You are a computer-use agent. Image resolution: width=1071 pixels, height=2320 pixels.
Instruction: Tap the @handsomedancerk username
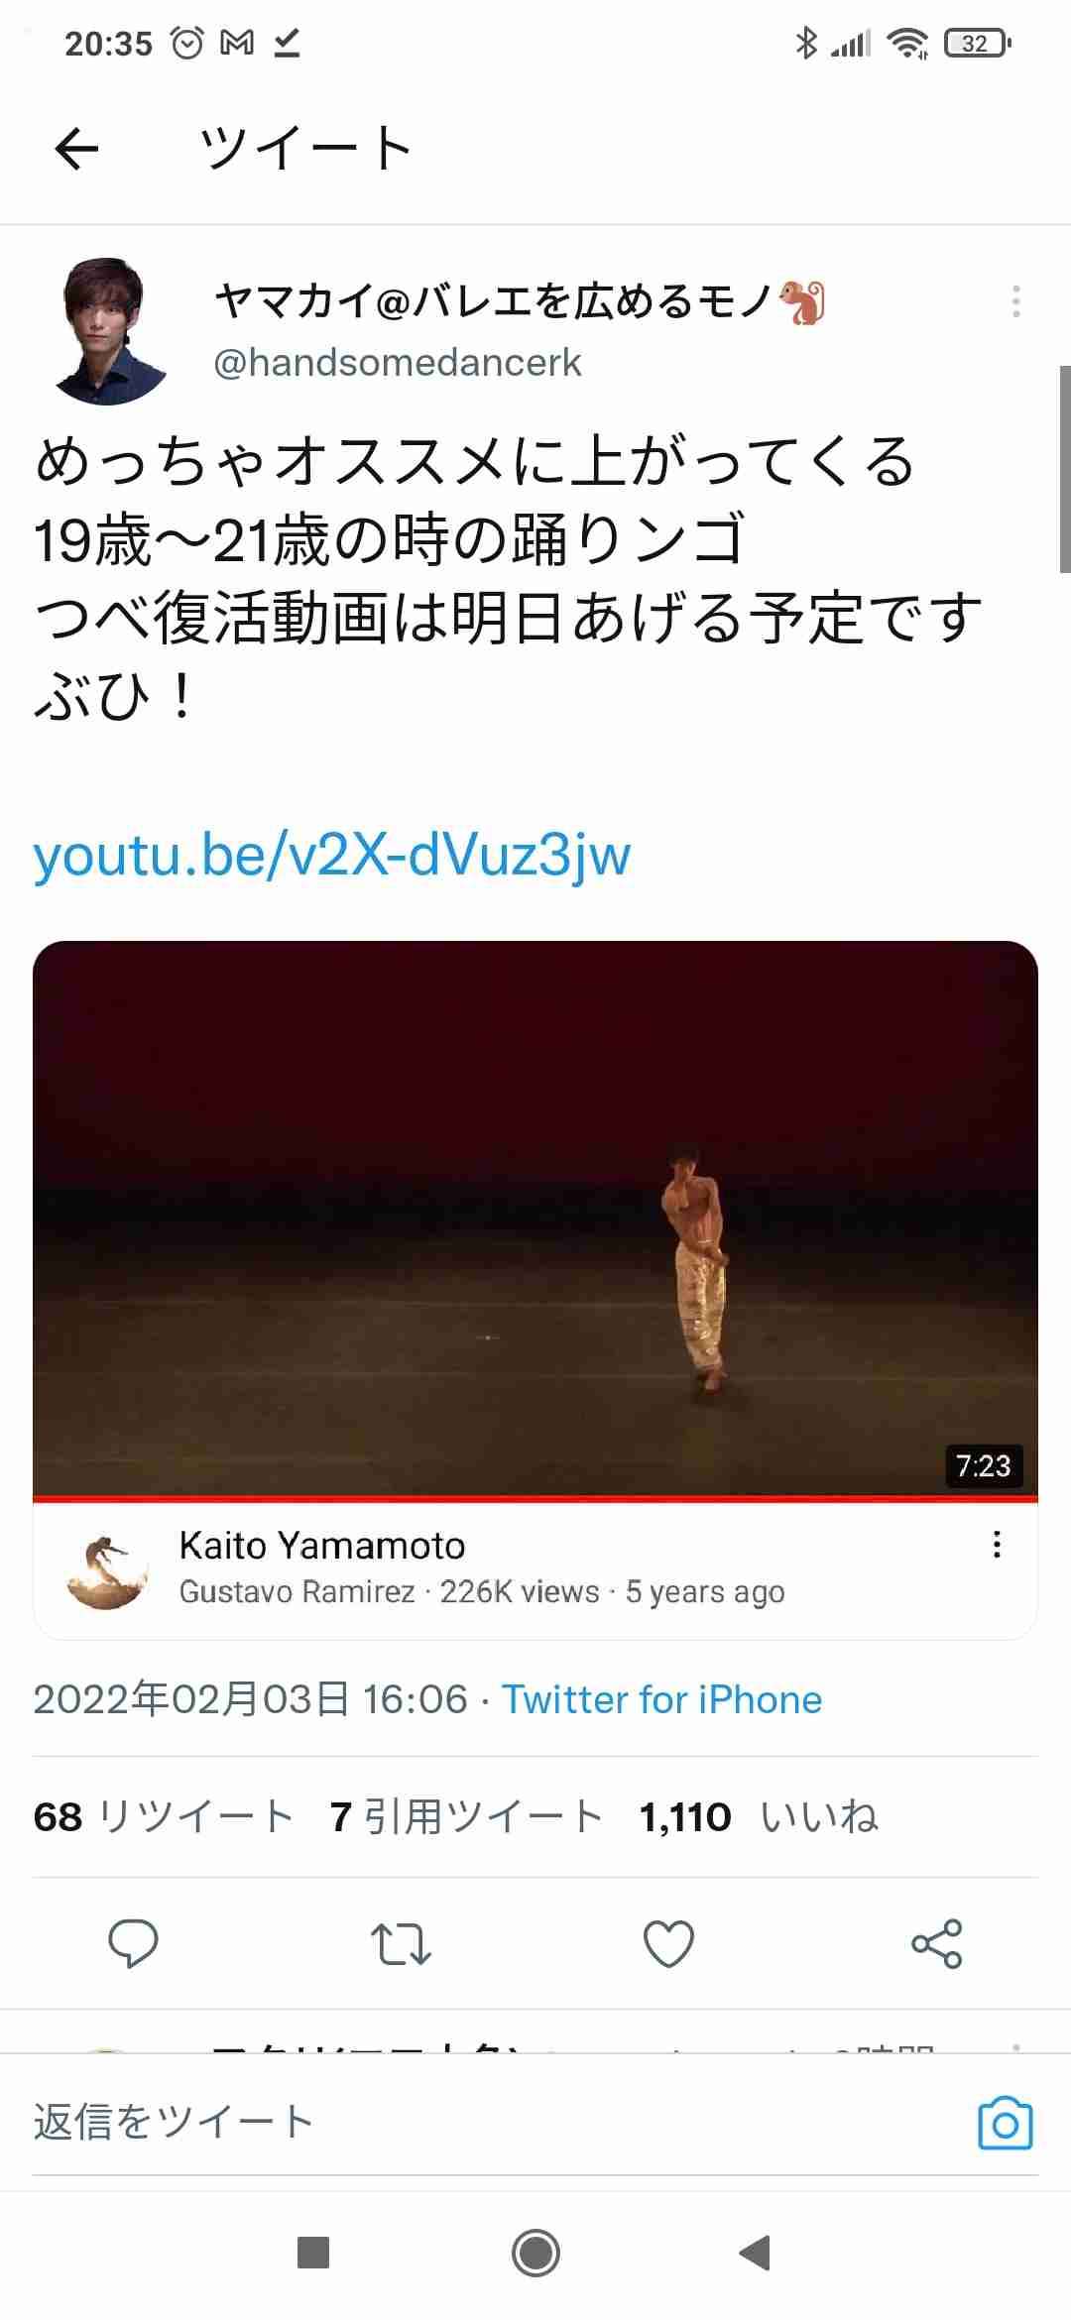click(x=398, y=363)
